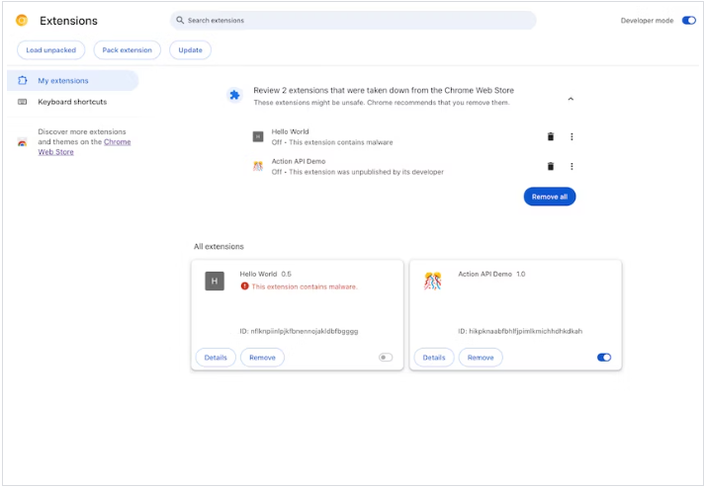
Task: Select My extensions in sidebar
Action: coord(73,81)
